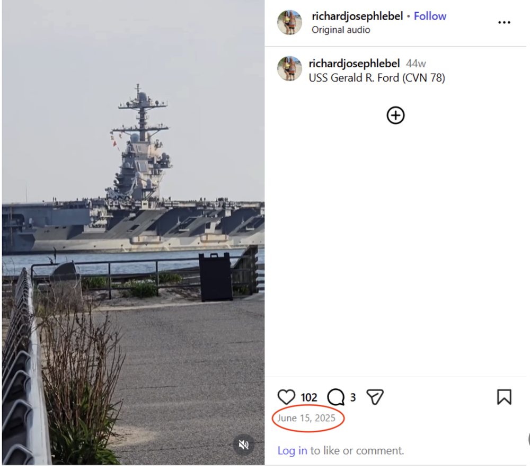The height and width of the screenshot is (471, 530).
Task: Click the avatar beside the caption comment
Action: (x=289, y=68)
